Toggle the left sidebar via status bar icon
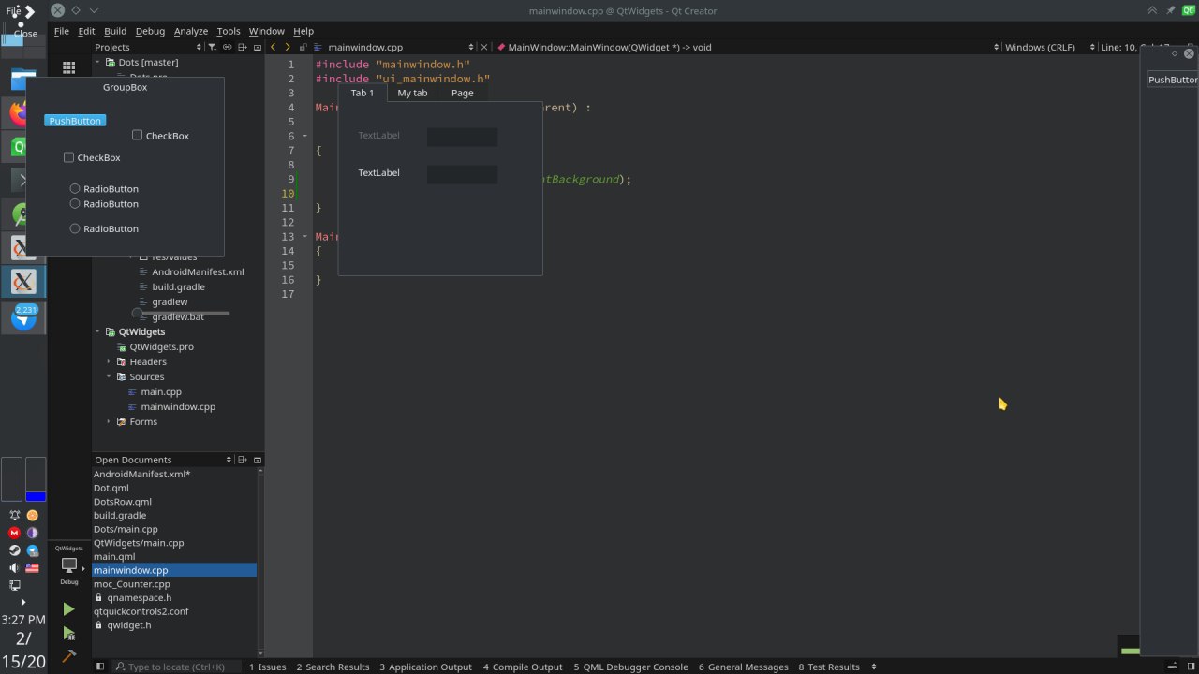1199x674 pixels. pos(100,667)
